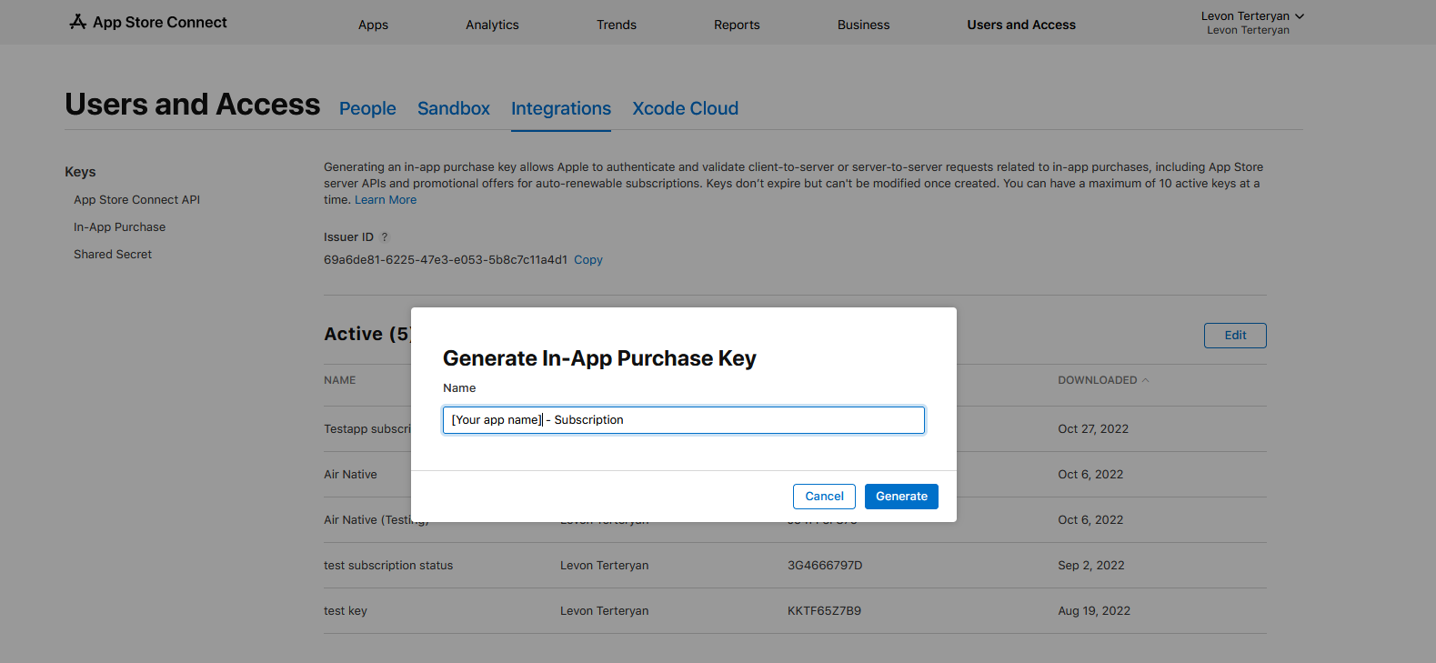Switch to the People tab
The height and width of the screenshot is (663, 1436).
tap(367, 108)
